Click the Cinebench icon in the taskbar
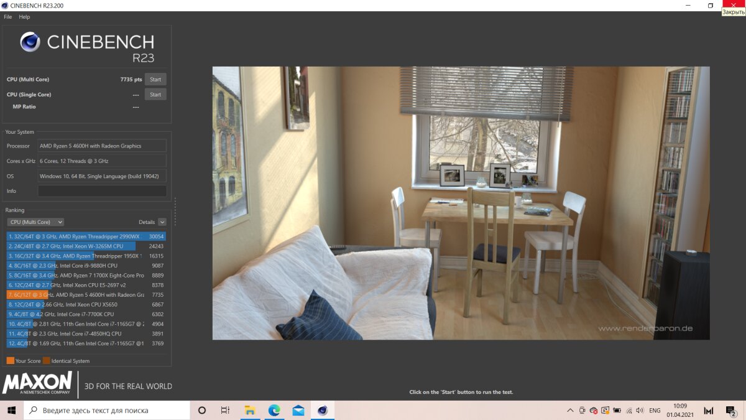This screenshot has height=420, width=746. tap(322, 411)
